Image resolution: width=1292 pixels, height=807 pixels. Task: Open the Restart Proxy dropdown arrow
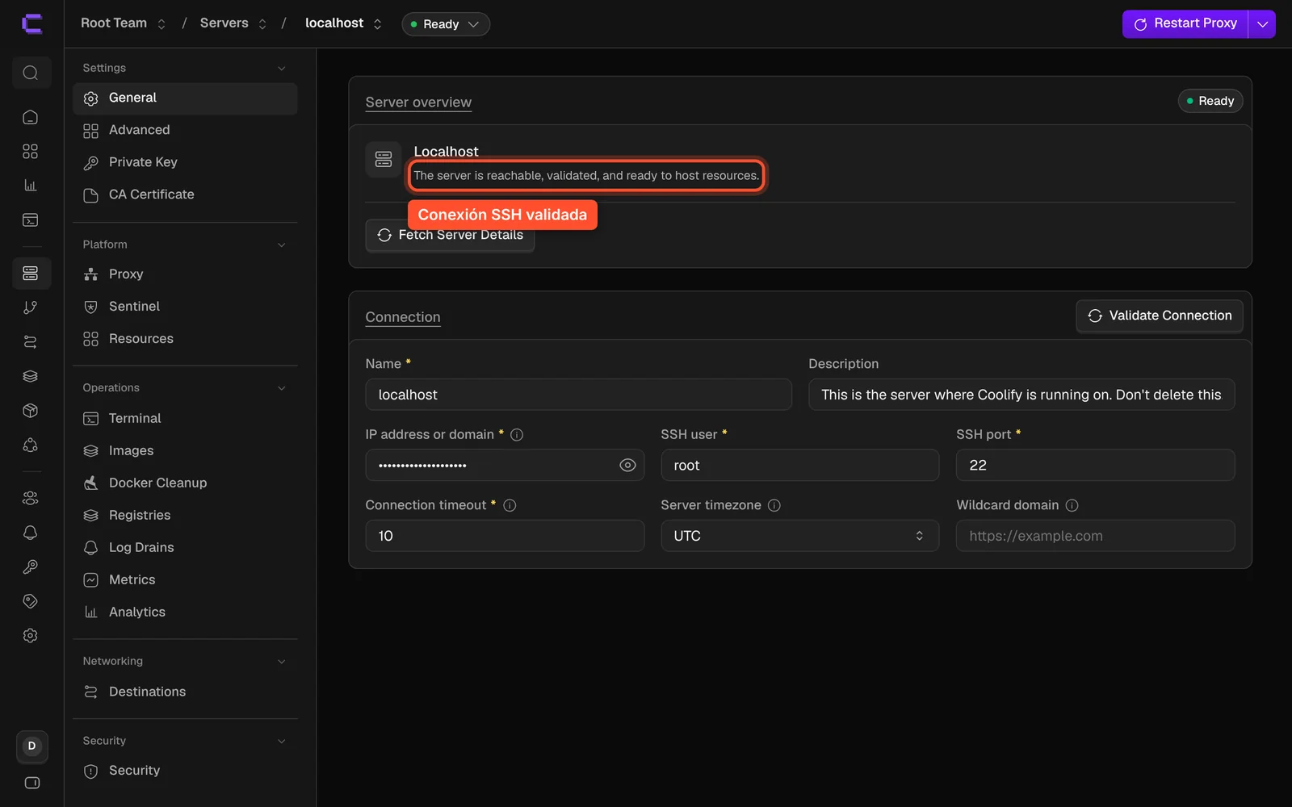click(x=1262, y=24)
